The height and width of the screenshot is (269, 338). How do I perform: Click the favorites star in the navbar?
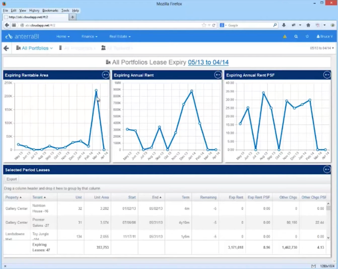[x=307, y=37]
